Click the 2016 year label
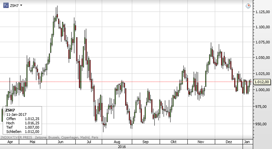272x149 pixels. (x=122, y=147)
